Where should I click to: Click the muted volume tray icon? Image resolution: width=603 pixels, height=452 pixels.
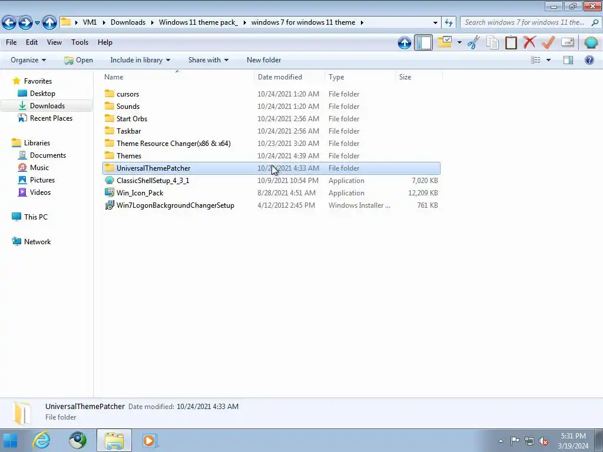coord(544,441)
